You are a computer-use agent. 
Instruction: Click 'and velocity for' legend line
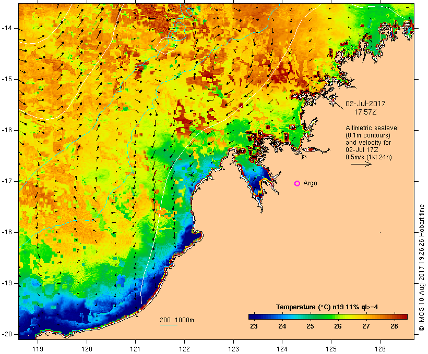coord(368,143)
